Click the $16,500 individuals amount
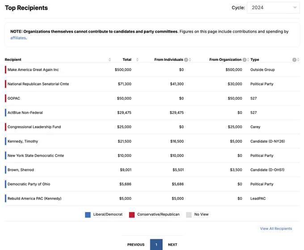The image size is (304, 250). coord(177,141)
